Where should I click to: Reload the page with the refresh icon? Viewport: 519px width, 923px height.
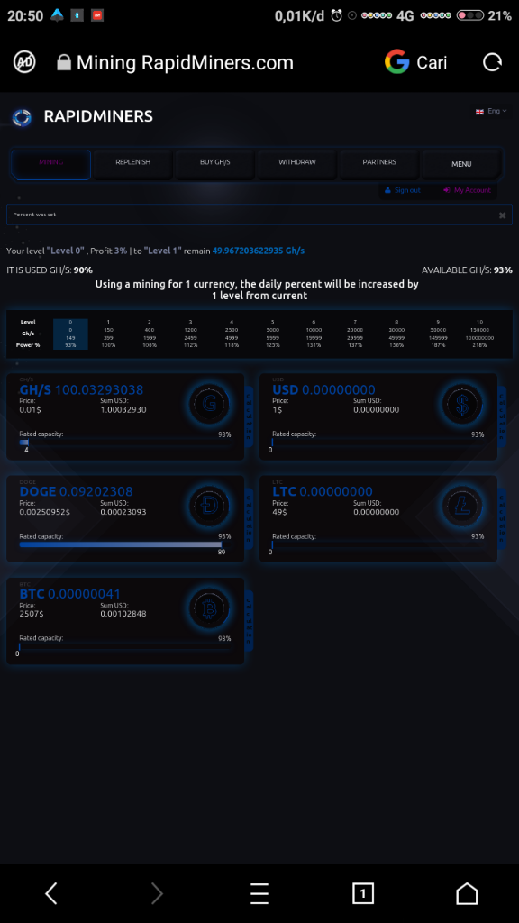[492, 62]
